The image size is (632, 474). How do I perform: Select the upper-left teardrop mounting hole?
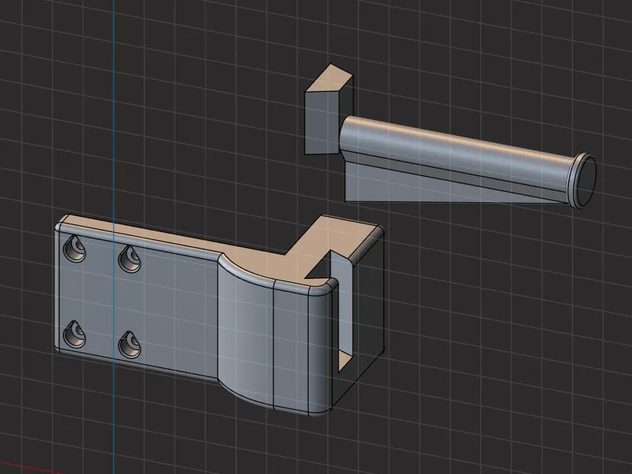75,249
